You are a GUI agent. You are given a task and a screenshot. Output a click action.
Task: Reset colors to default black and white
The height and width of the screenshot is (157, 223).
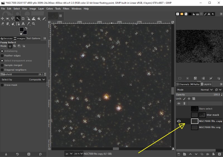tap(20, 33)
